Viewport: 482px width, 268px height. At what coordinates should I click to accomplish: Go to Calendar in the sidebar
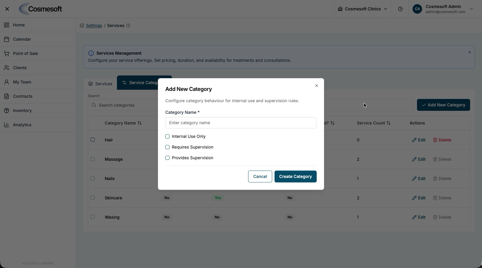38,39
